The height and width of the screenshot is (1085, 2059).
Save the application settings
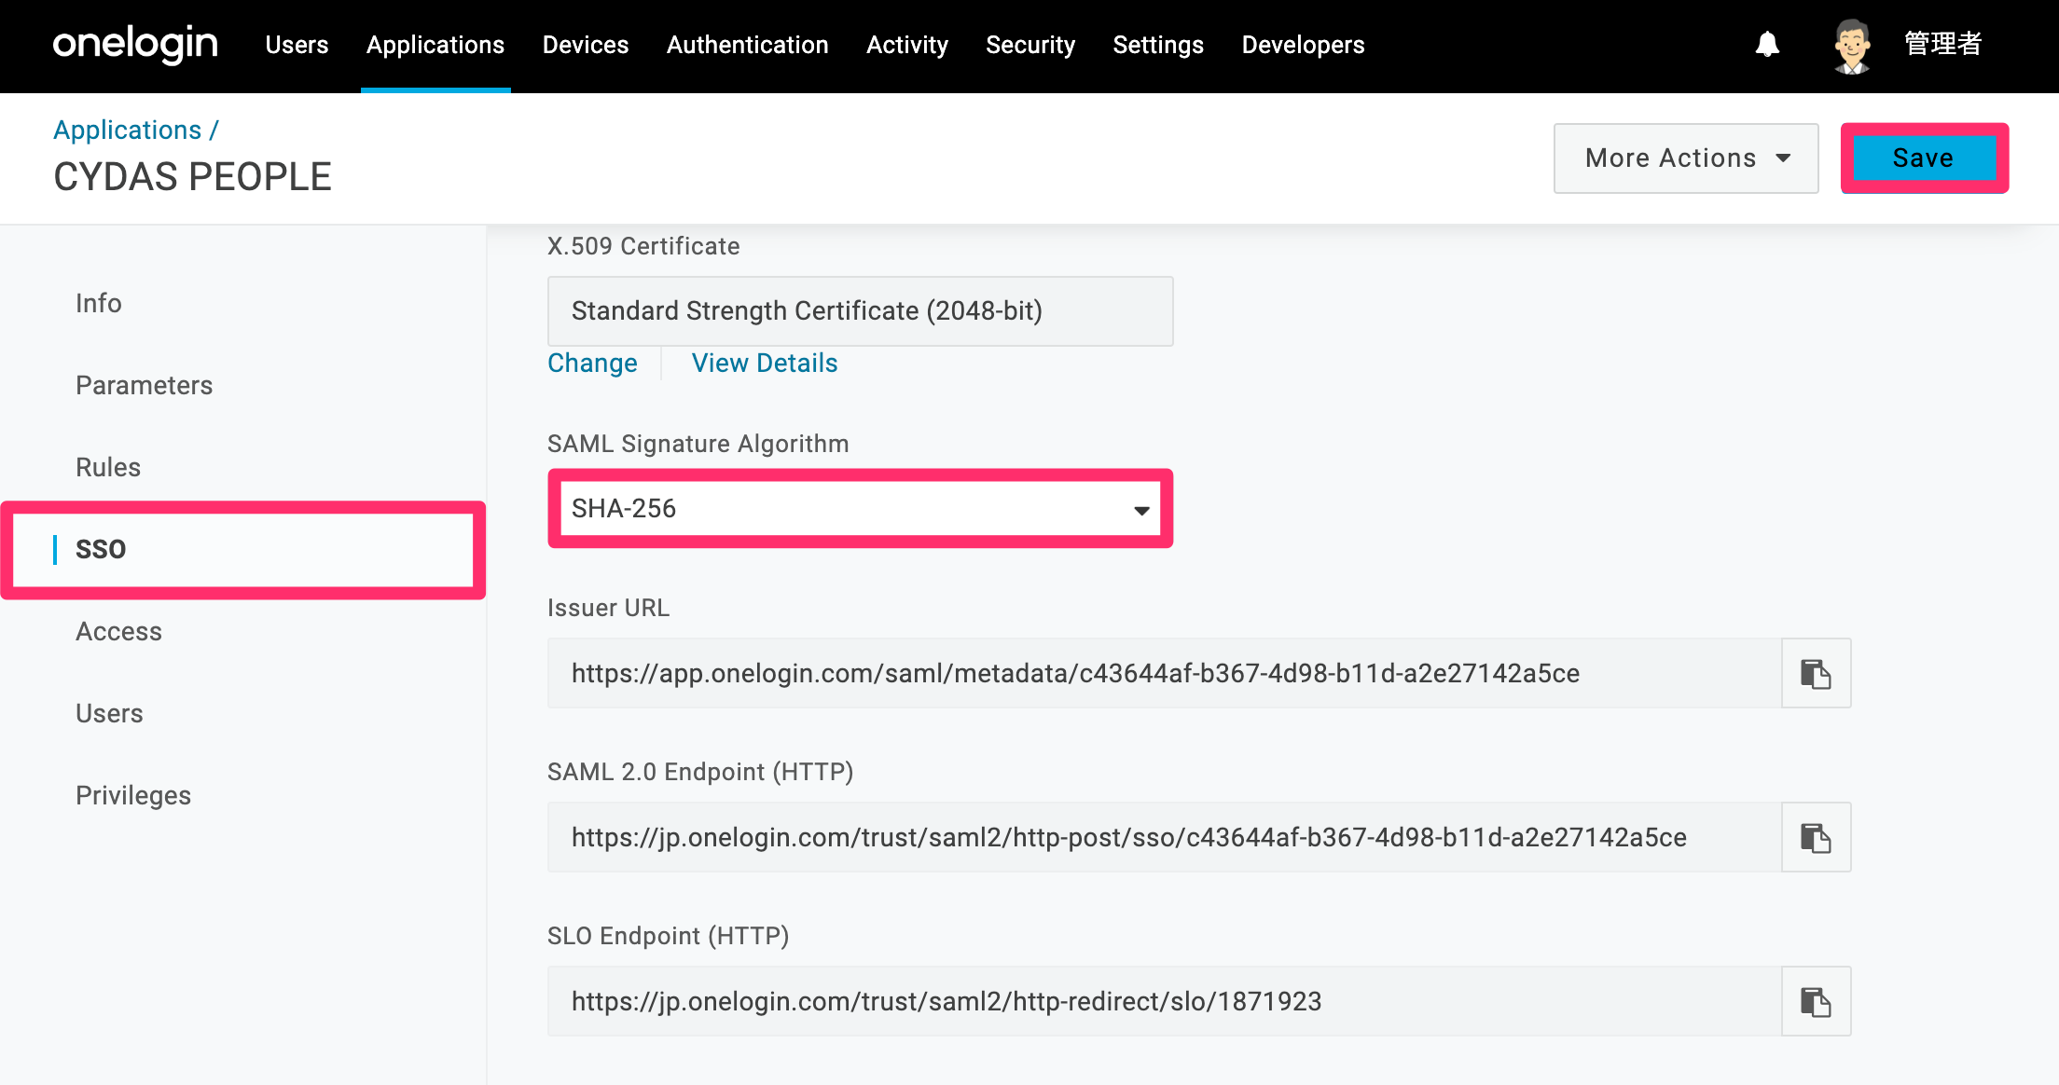point(1924,158)
